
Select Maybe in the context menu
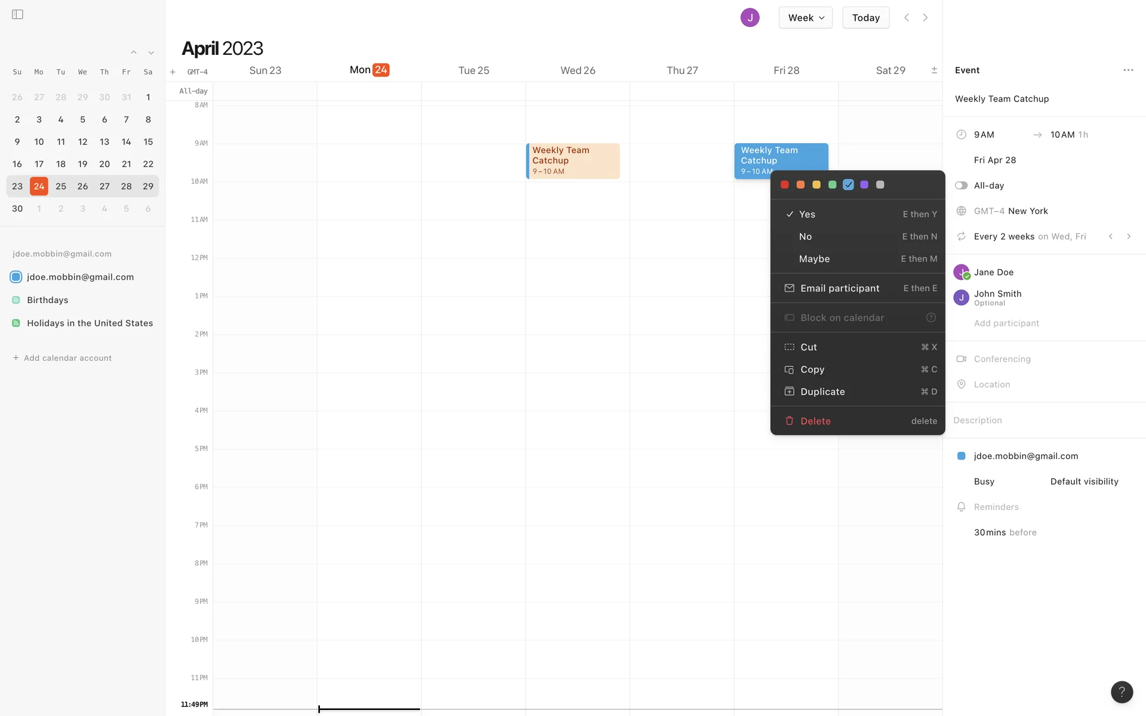pos(814,259)
